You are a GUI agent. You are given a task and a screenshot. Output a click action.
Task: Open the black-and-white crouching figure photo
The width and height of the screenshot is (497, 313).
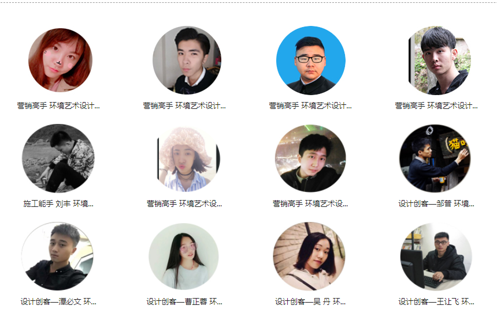click(58, 158)
